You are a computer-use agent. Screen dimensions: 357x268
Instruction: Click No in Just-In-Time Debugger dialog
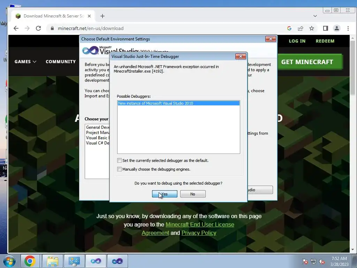coord(192,194)
